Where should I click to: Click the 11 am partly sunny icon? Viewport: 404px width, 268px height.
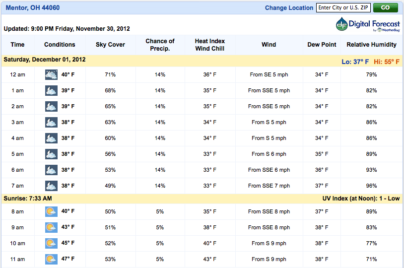51,259
